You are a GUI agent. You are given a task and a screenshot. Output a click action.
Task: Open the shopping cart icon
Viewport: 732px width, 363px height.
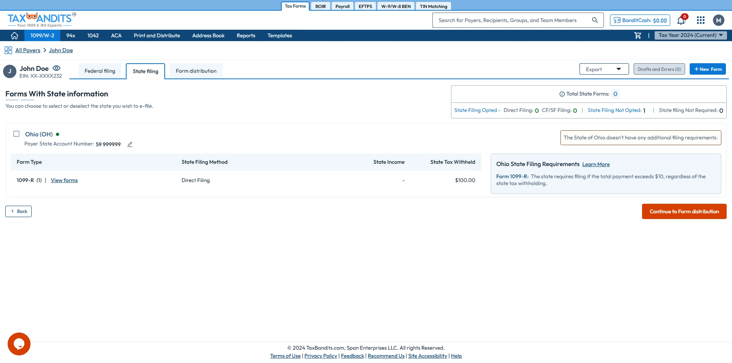[x=637, y=35]
